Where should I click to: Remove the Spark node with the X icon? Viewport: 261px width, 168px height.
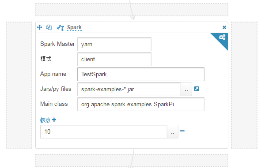[x=224, y=27]
